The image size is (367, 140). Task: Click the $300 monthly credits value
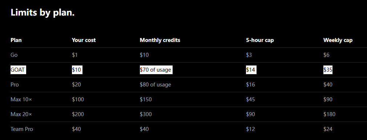pos(146,114)
